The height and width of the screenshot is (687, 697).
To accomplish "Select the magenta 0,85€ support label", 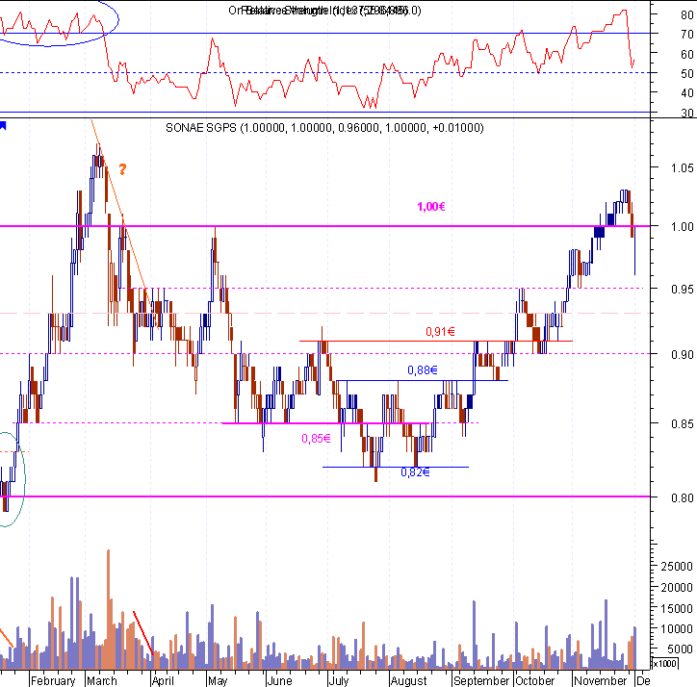I will tap(316, 439).
